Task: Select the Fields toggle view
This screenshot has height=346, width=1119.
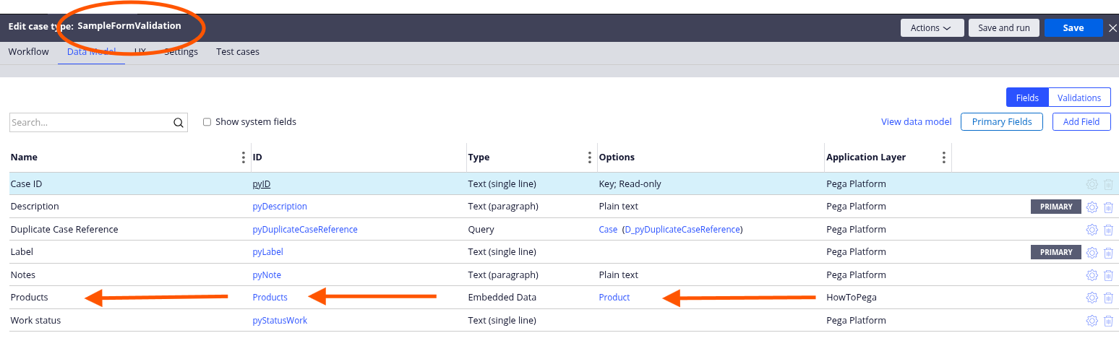Action: click(x=1027, y=98)
